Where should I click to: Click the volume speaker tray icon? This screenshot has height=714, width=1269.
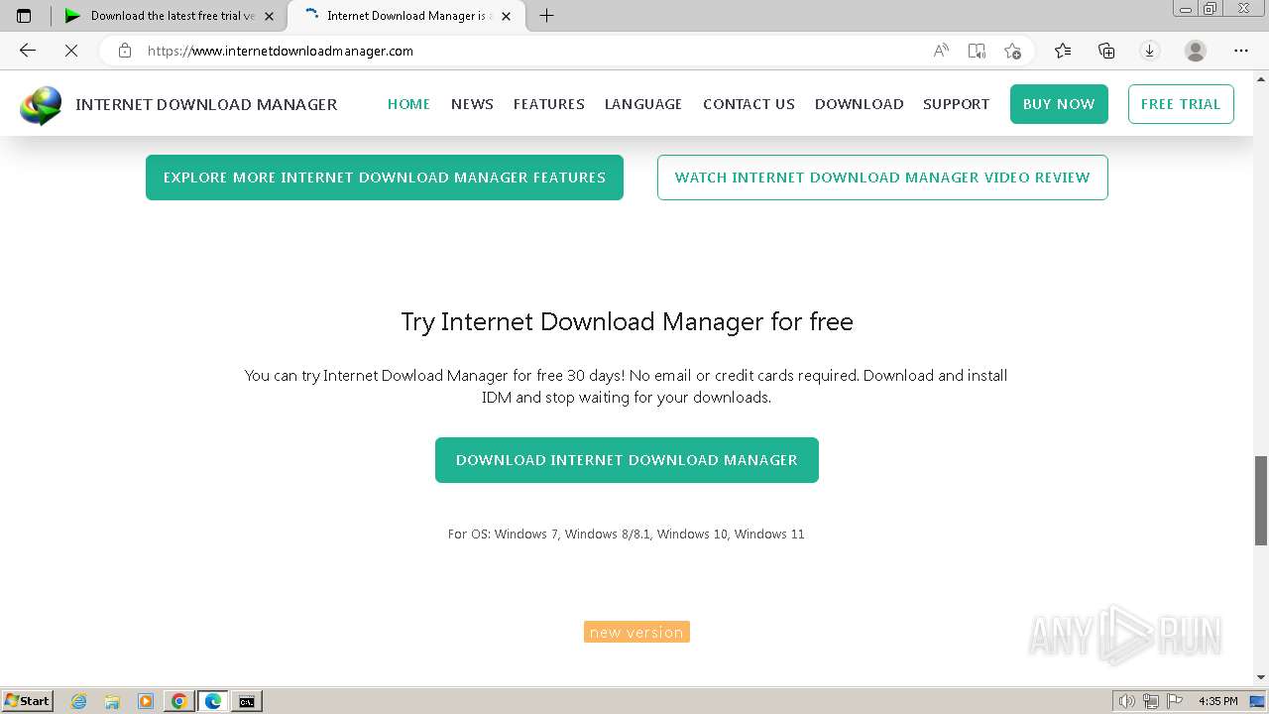(1126, 701)
